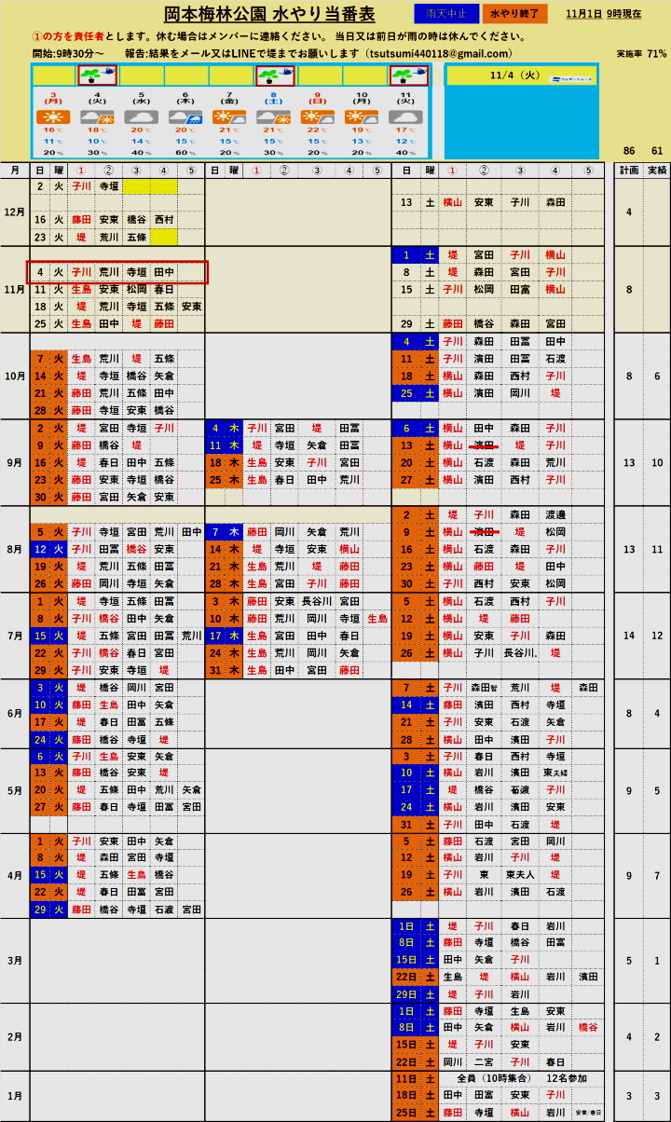Click the Weathernews logo in the blue panel

pos(568,80)
